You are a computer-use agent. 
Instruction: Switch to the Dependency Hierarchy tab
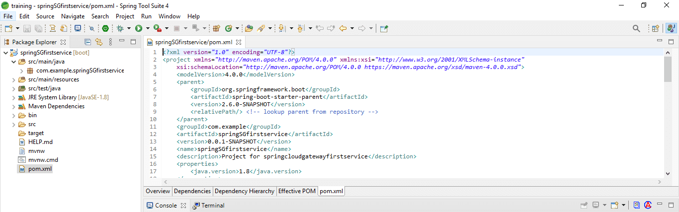(244, 191)
